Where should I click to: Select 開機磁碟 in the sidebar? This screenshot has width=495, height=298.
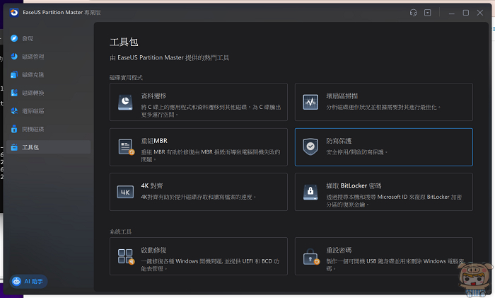point(33,129)
